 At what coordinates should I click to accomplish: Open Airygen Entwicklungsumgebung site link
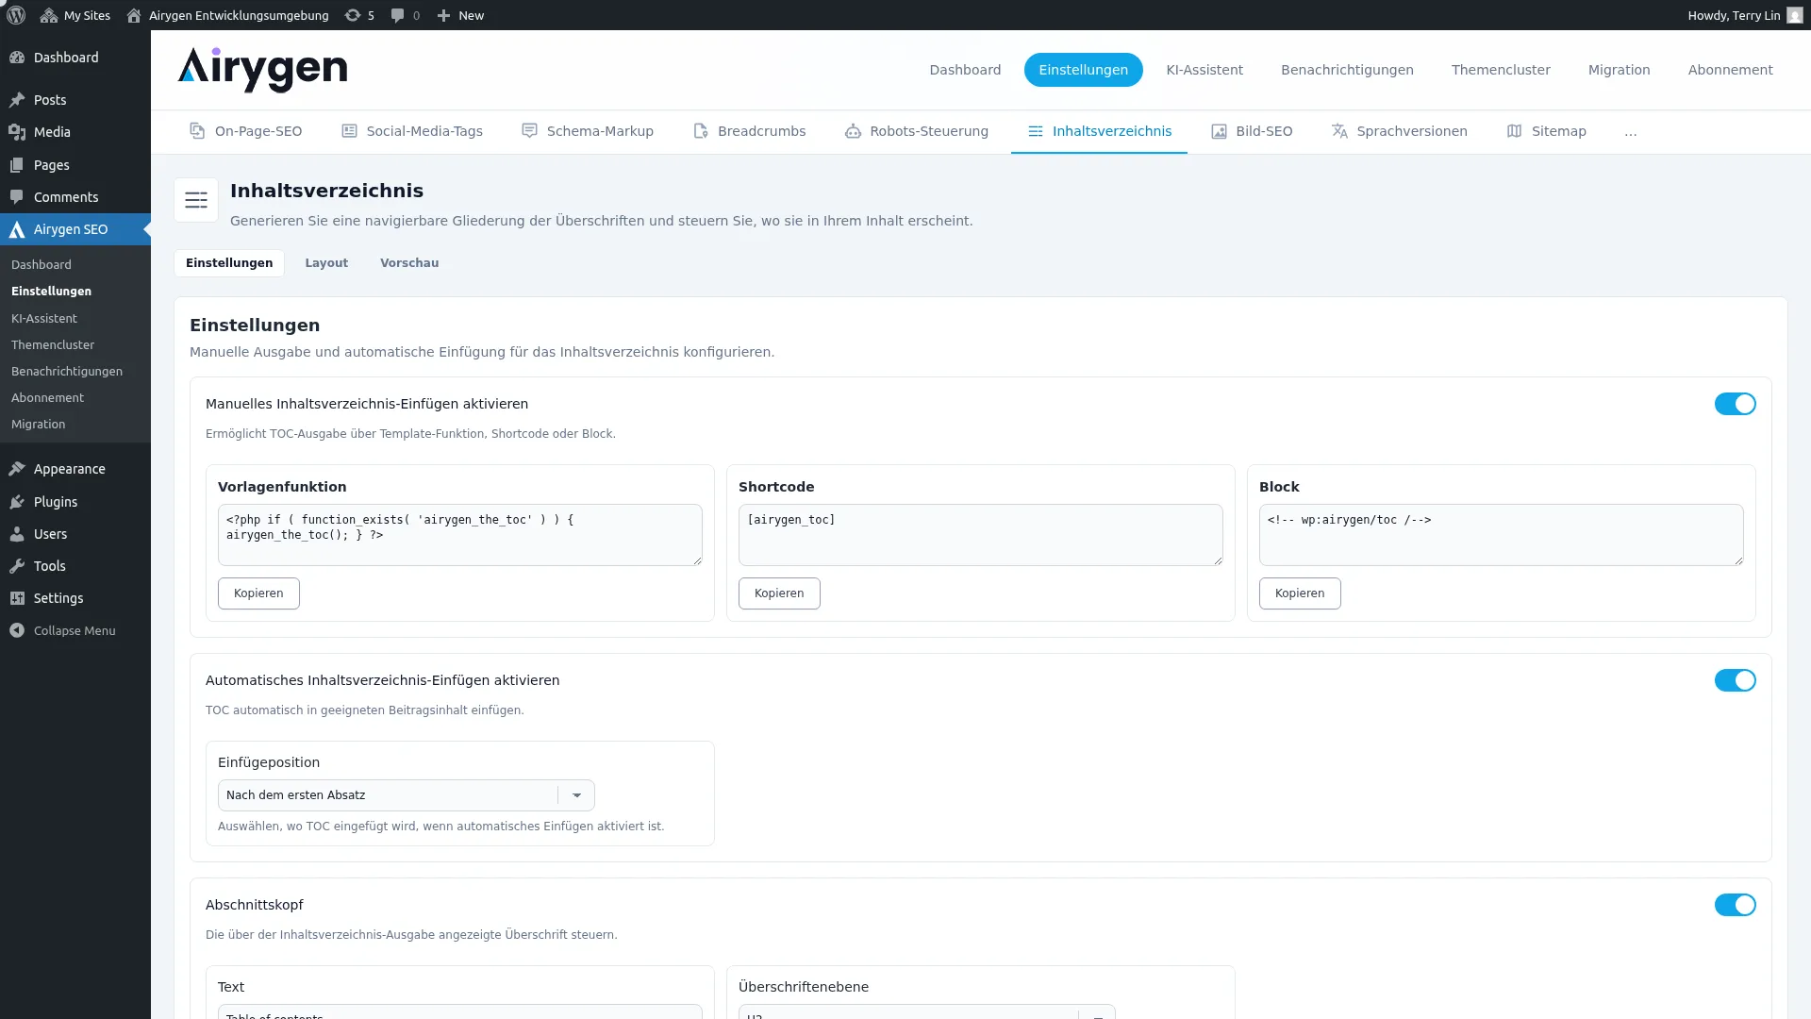click(x=228, y=15)
